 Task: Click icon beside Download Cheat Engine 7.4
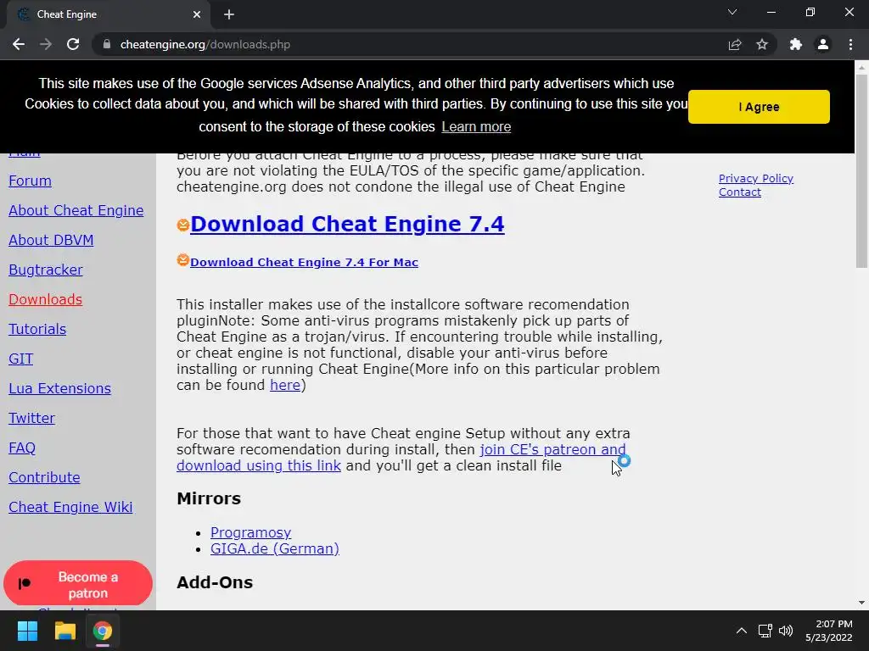click(183, 225)
